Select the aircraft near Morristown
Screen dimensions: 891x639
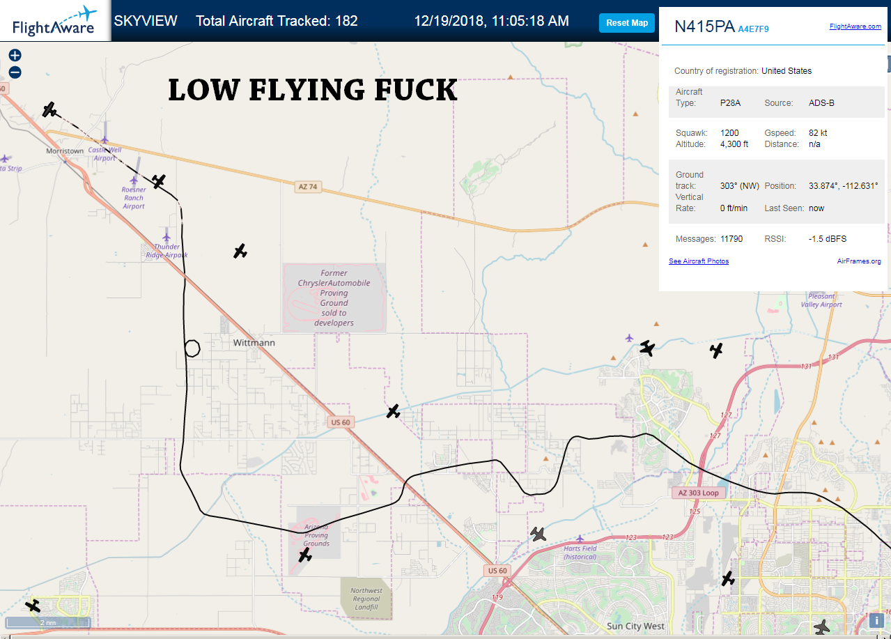(49, 109)
